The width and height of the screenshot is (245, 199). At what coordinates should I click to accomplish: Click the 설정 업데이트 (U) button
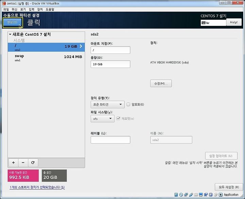click(221, 156)
